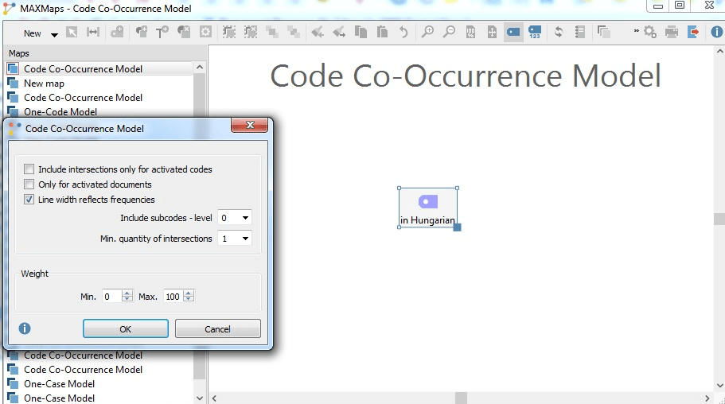Click the info icon in the dialog
This screenshot has width=725, height=404.
click(x=25, y=328)
